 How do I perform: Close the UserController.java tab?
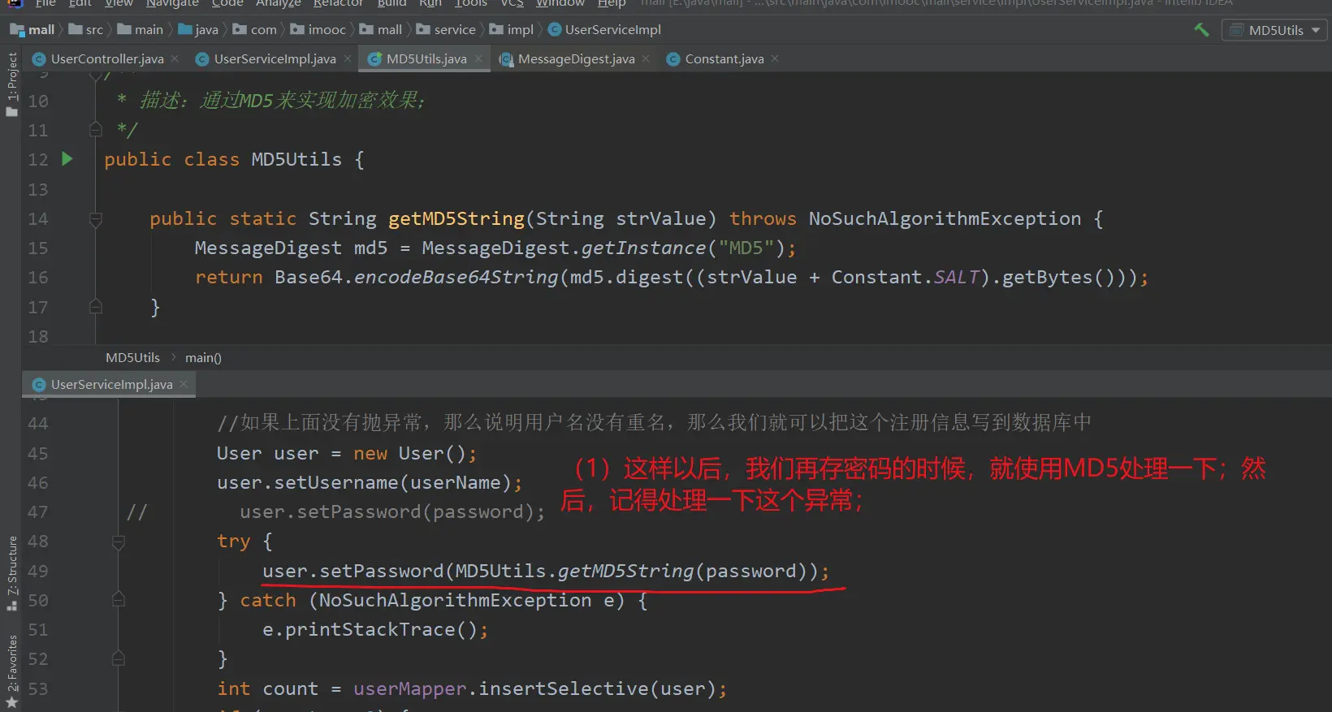click(175, 58)
